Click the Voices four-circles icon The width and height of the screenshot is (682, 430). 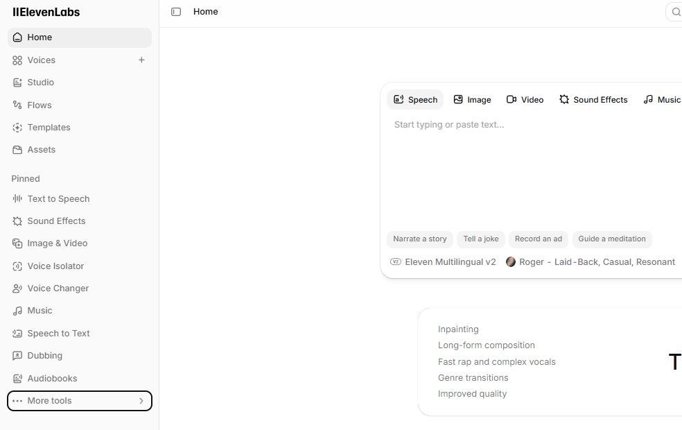17,60
